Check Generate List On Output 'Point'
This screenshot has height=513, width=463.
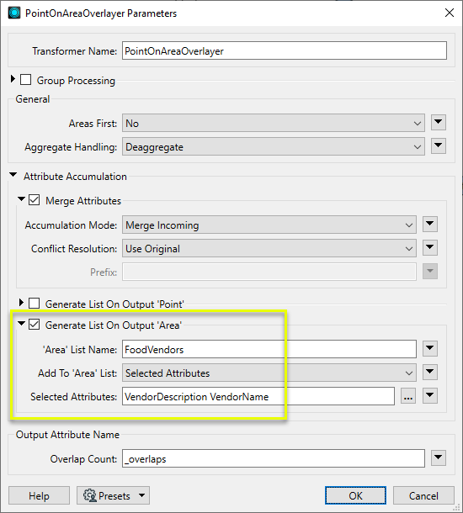pyautogui.click(x=35, y=304)
